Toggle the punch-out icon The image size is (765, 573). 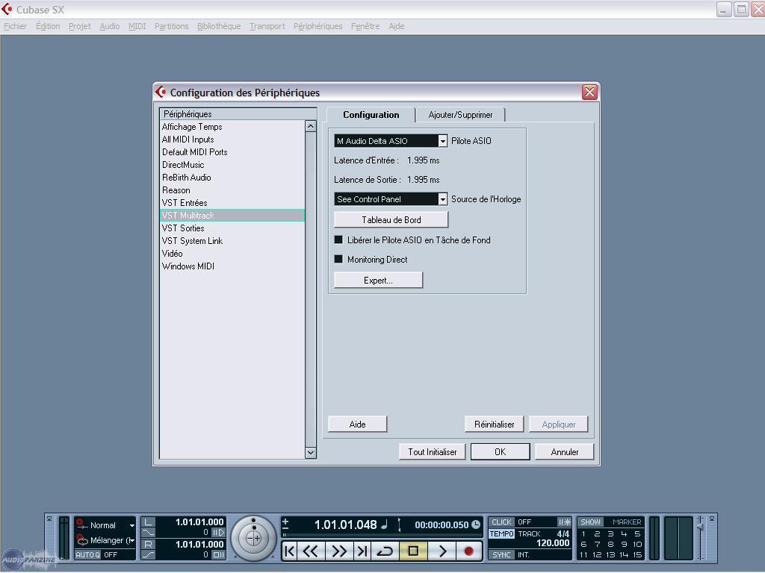point(149,555)
